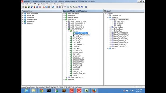
Task: Collapse AGG_PROD_REVENUE physical table
Action: pyautogui.click(x=110, y=19)
